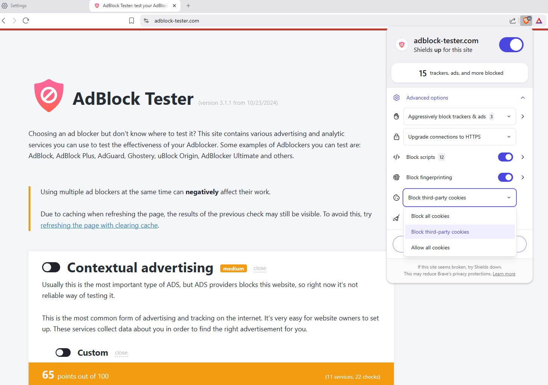Screen dimensions: 548x385
Task: Click the Advanced options gear icon
Action: click(397, 98)
